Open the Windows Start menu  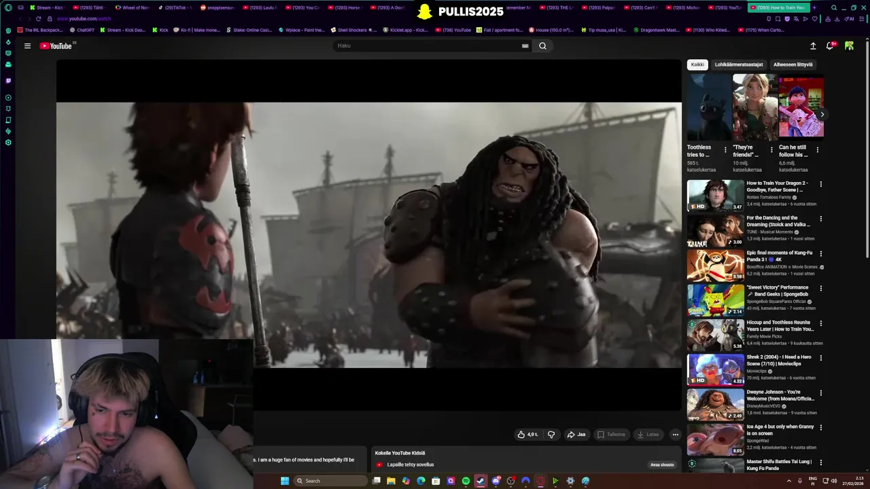(x=285, y=481)
